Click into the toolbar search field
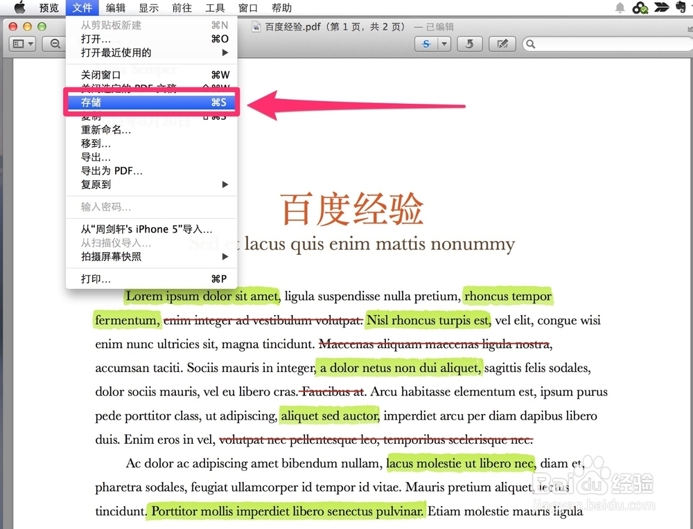Image resolution: width=693 pixels, height=529 pixels. pos(608,44)
